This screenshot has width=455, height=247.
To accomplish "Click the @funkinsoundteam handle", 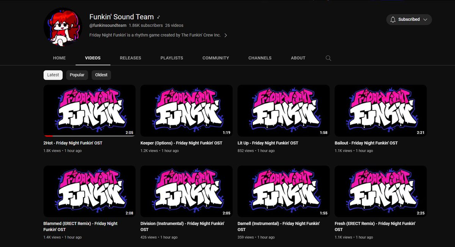I will point(108,26).
